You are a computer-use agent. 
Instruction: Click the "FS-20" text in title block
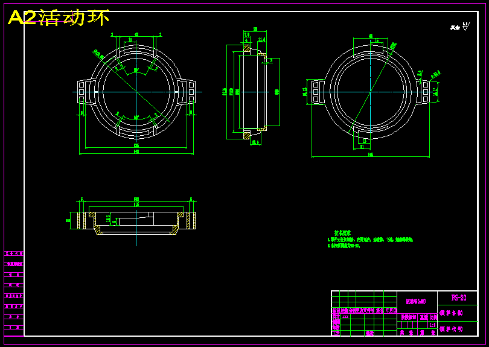(x=459, y=298)
